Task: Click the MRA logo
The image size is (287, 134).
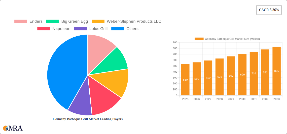Action: pos(13,128)
